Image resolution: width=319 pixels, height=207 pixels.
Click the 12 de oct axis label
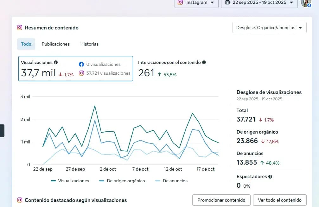click(173, 169)
